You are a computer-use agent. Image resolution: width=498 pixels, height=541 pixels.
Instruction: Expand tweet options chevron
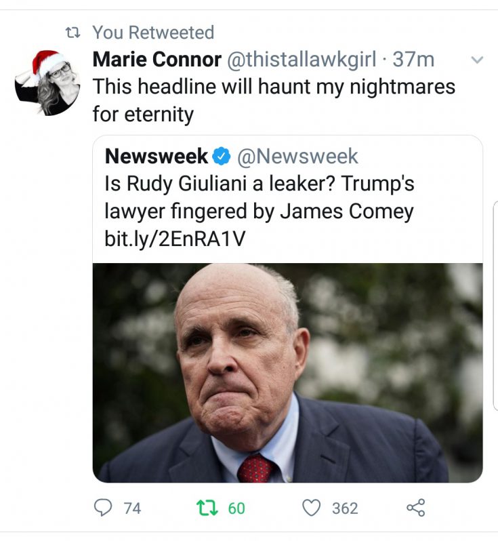pos(477,60)
